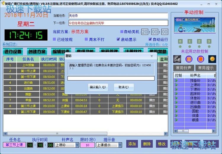Play the 进行曲 ringtone arrow
222x154 pixels.
(176, 102)
